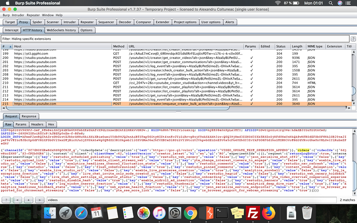Switch to the Comparer tab

click(143, 22)
